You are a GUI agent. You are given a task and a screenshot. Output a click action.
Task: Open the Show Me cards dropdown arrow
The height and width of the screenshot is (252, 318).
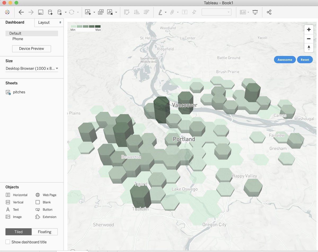(248, 12)
